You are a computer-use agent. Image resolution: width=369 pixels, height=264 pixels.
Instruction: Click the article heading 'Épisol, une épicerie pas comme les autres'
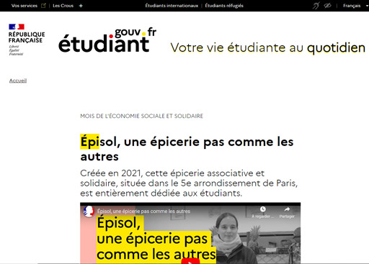coord(187,149)
